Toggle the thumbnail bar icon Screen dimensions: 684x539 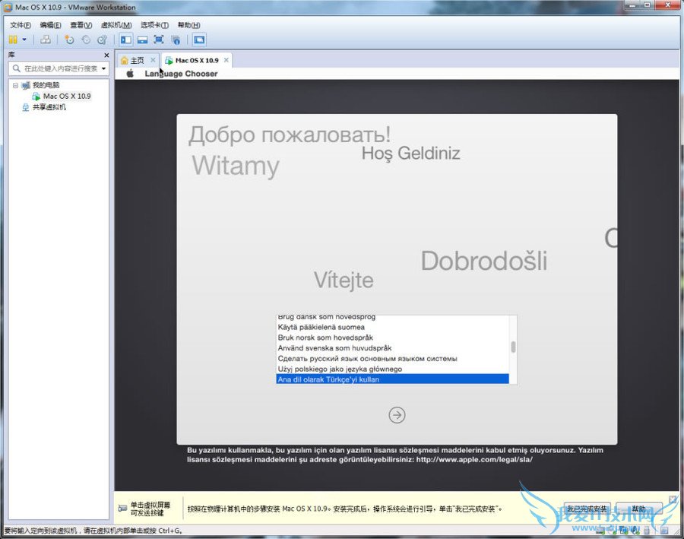pos(142,40)
